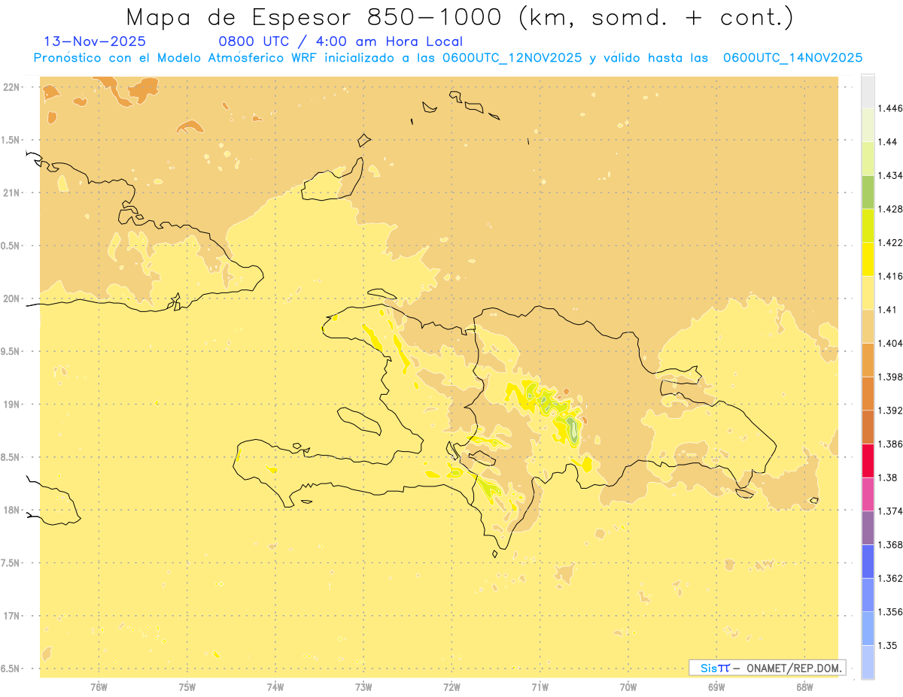Image resolution: width=903 pixels, height=697 pixels.
Task: Click the '71W' longitude axis label
Action: [x=540, y=687]
